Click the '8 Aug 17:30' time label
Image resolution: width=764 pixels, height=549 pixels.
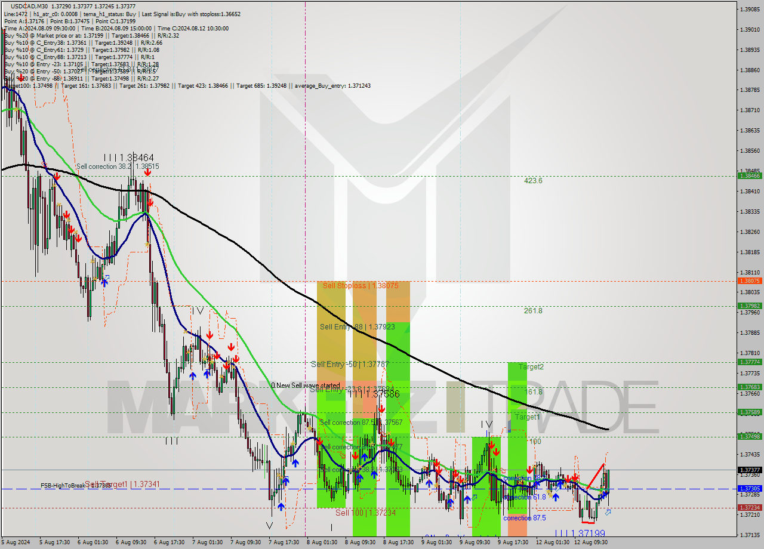[398, 542]
